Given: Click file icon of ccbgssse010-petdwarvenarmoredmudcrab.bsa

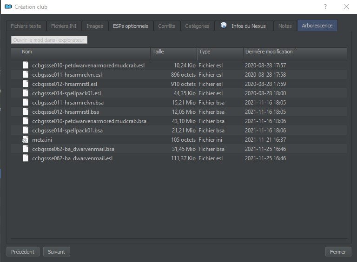Looking at the screenshot, I should click(x=26, y=121).
